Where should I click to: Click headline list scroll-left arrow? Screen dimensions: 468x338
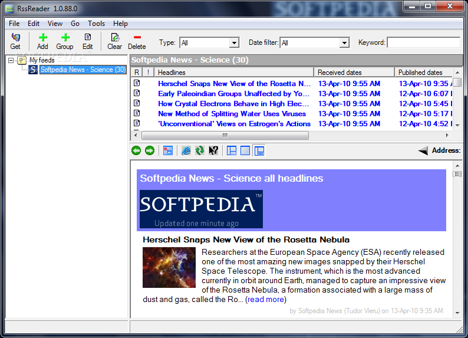tap(136, 135)
